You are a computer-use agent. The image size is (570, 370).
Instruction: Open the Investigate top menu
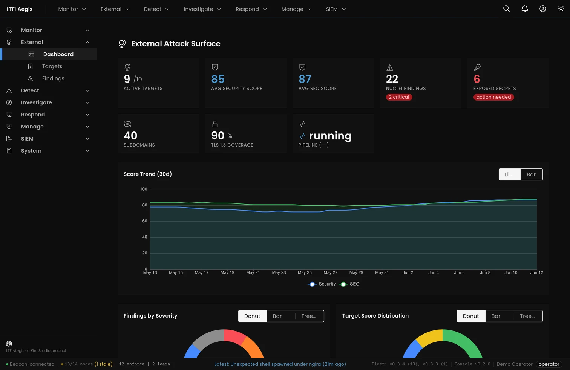click(x=202, y=9)
